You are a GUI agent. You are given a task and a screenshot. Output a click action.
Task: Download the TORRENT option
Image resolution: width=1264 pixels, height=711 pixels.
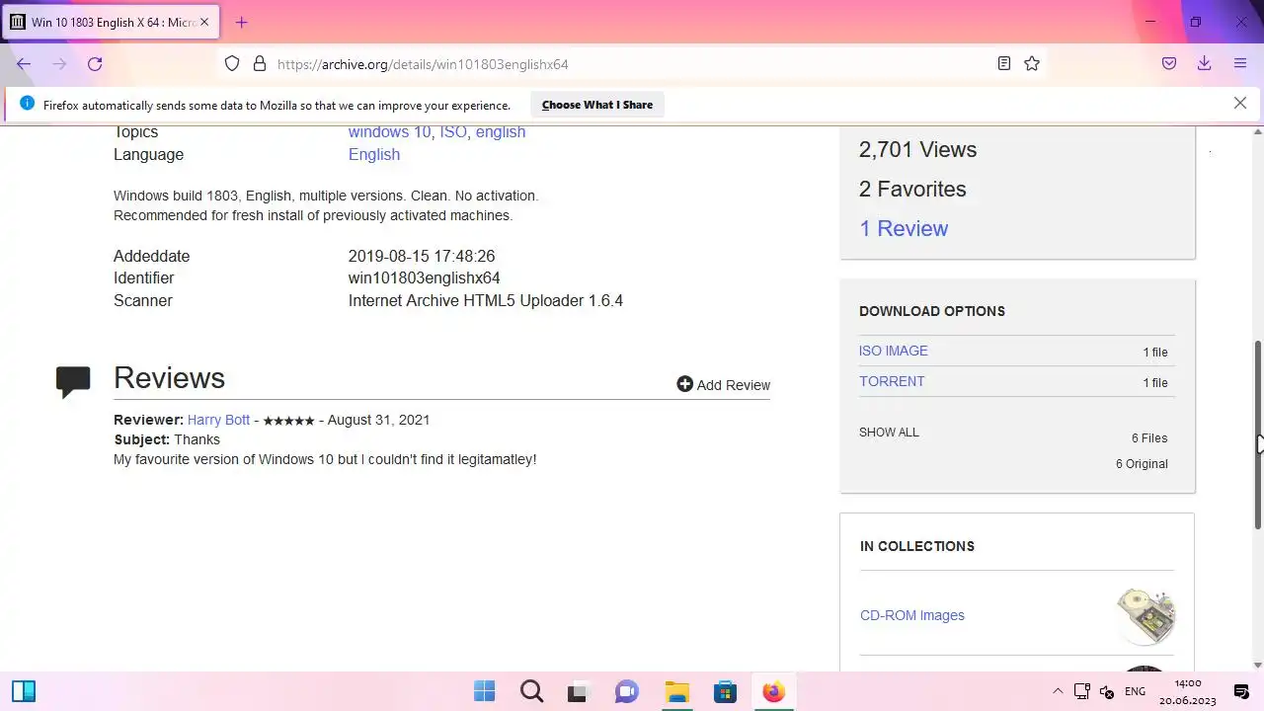click(x=892, y=381)
